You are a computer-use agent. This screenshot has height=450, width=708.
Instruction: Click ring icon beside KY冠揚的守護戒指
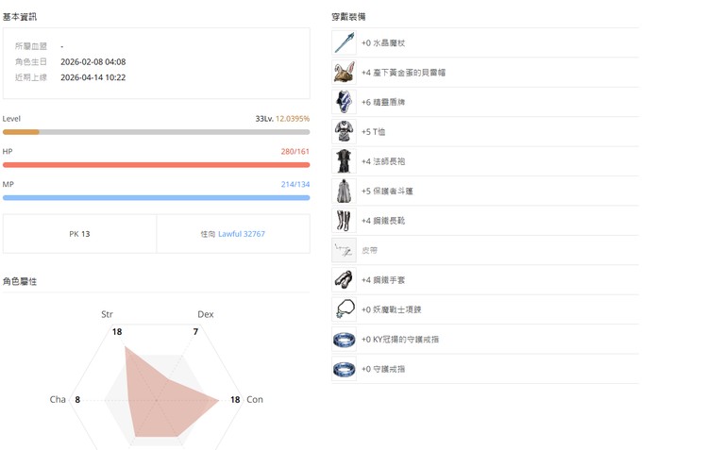(x=344, y=340)
